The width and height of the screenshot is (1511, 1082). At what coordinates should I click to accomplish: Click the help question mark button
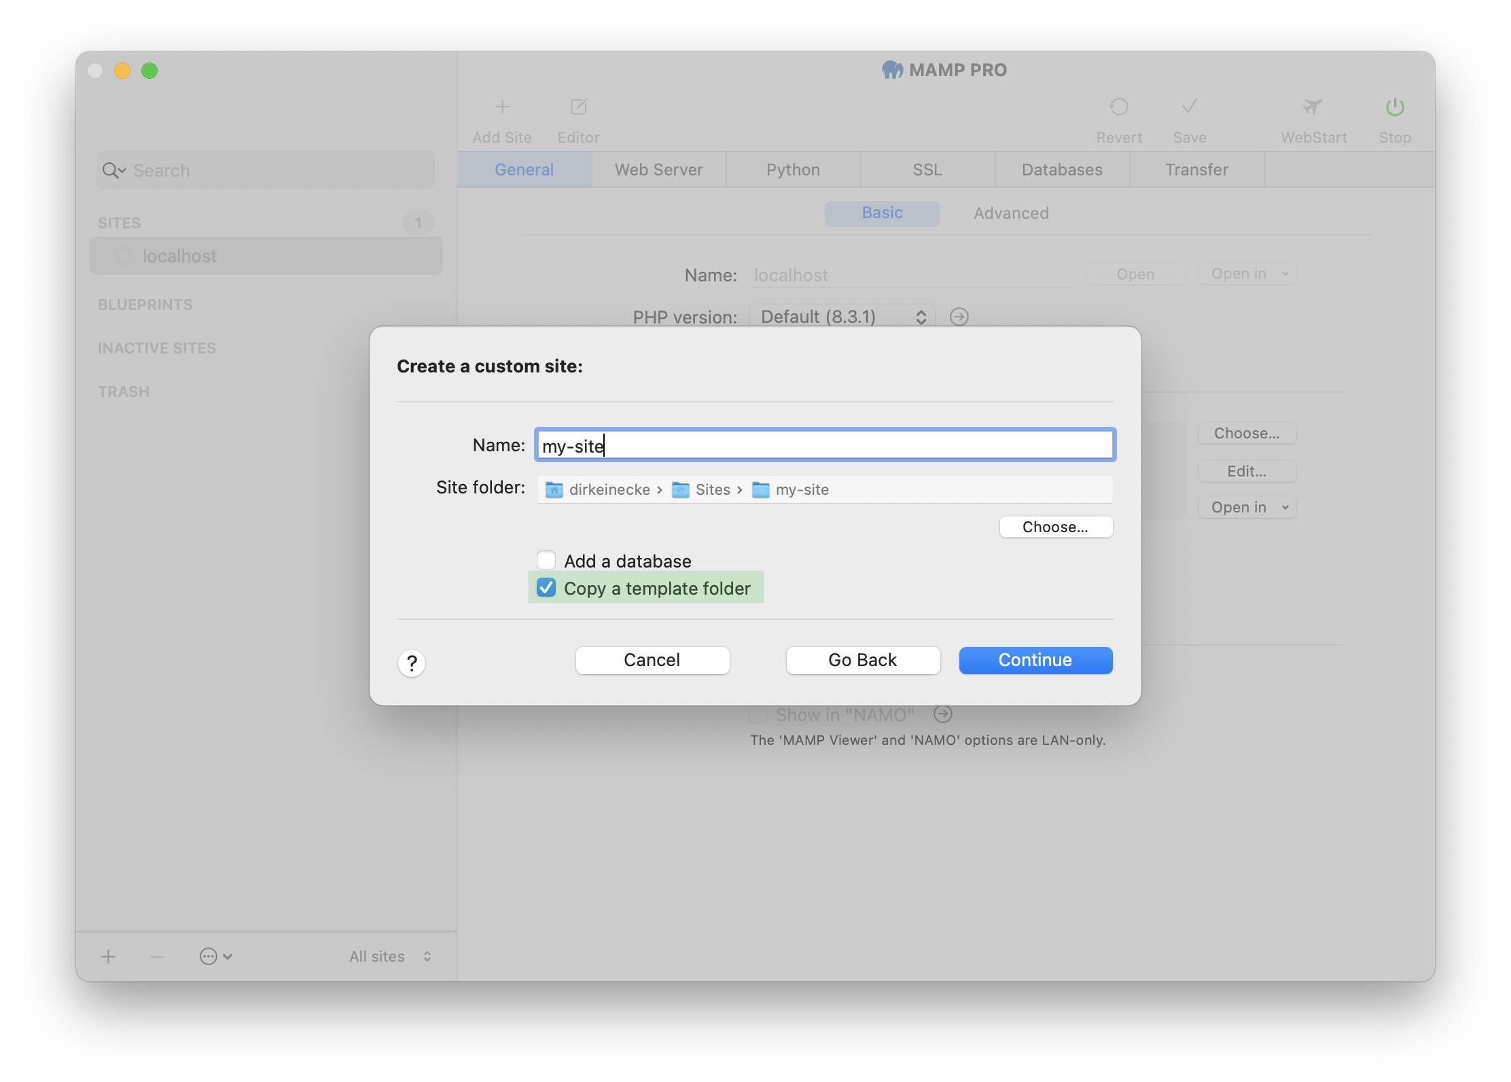pos(411,661)
